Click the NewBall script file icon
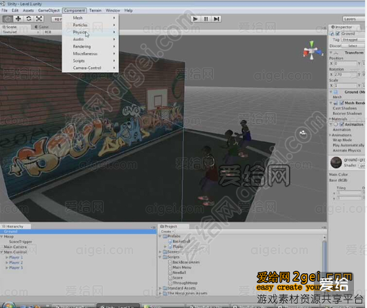 click(x=170, y=273)
